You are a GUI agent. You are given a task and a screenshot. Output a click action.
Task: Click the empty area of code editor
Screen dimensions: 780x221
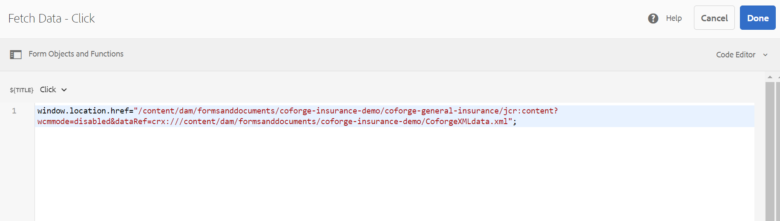394,174
